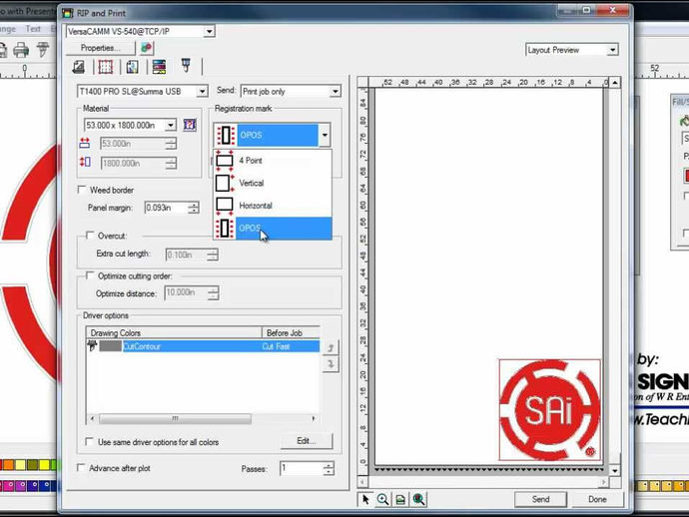Click the preview scroll down arrow
This screenshot has height=517, width=689.
[x=615, y=470]
